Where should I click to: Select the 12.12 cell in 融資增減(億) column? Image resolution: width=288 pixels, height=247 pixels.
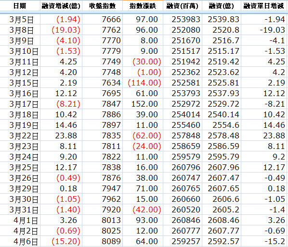[61, 93]
